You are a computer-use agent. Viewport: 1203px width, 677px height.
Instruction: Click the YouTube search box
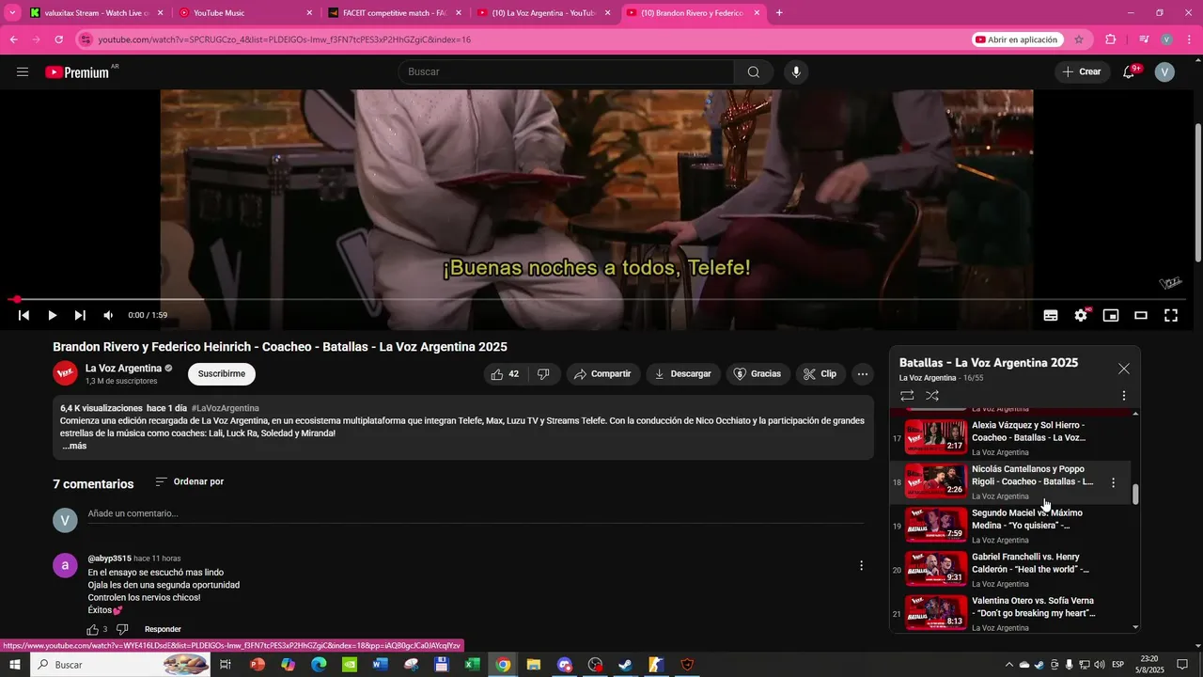tap(566, 72)
